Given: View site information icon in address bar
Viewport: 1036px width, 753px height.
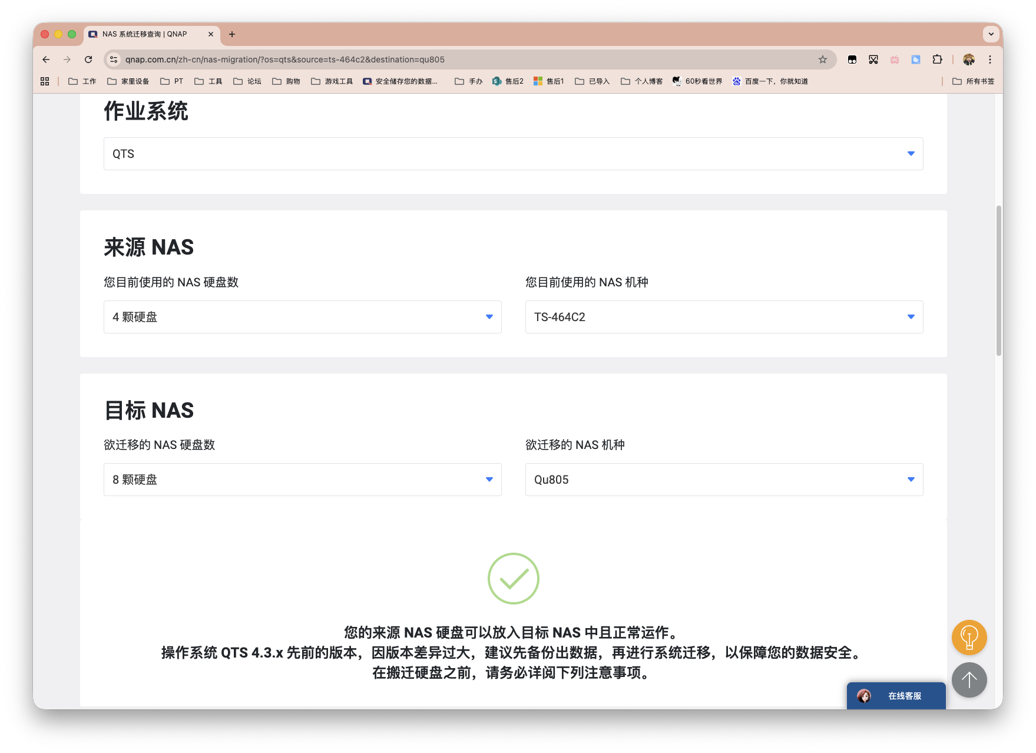Looking at the screenshot, I should [x=114, y=60].
